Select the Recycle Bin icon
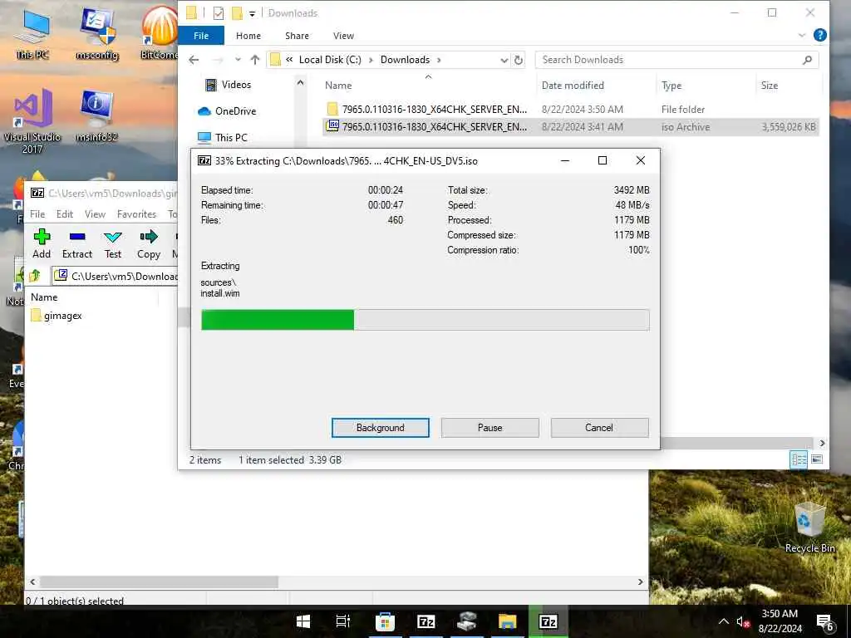The image size is (851, 638). [x=809, y=526]
